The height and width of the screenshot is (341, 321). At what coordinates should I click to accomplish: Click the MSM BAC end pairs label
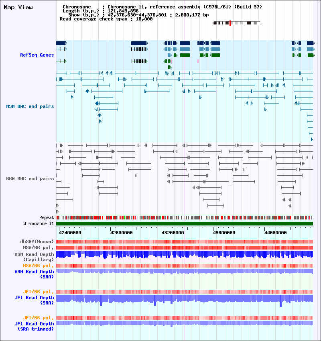pyautogui.click(x=30, y=106)
